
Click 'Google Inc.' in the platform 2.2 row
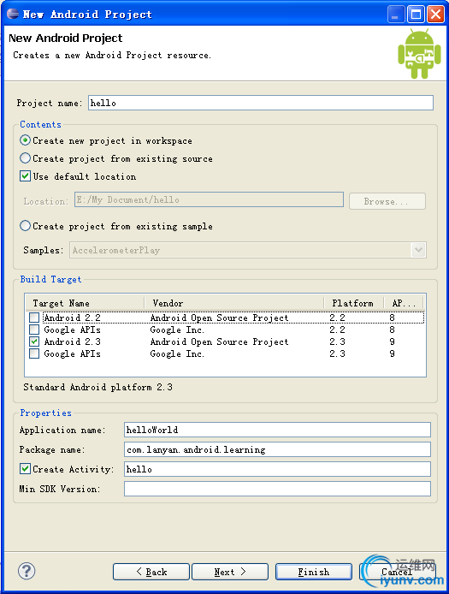(x=177, y=330)
